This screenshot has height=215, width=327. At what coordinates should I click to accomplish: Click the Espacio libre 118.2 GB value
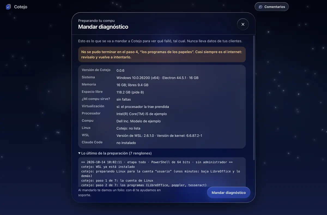[130, 92]
